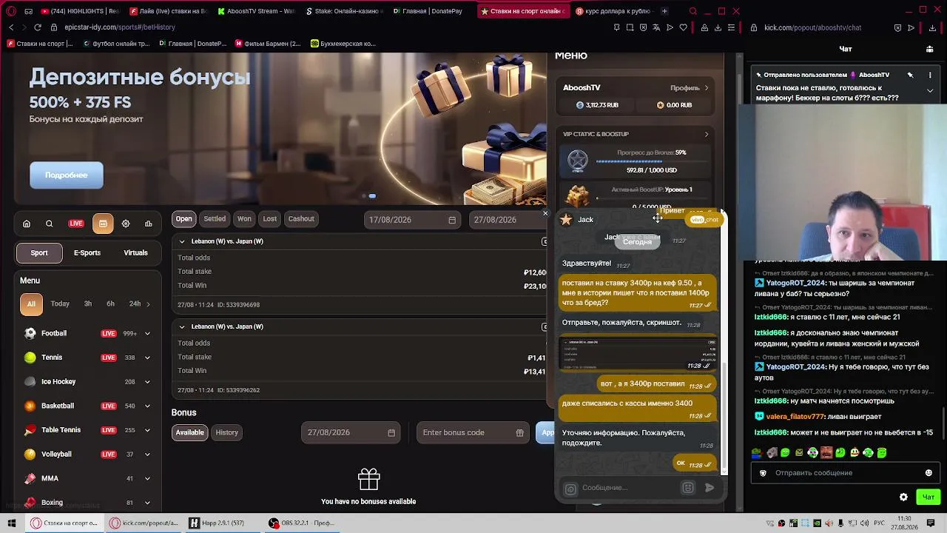Screen dimensions: 947x533
Task: Select the E-Sports tab
Action: pos(87,253)
